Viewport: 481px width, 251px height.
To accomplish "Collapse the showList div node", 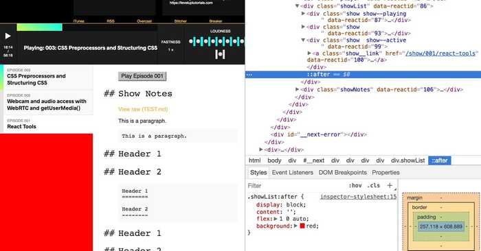I will point(297,5).
